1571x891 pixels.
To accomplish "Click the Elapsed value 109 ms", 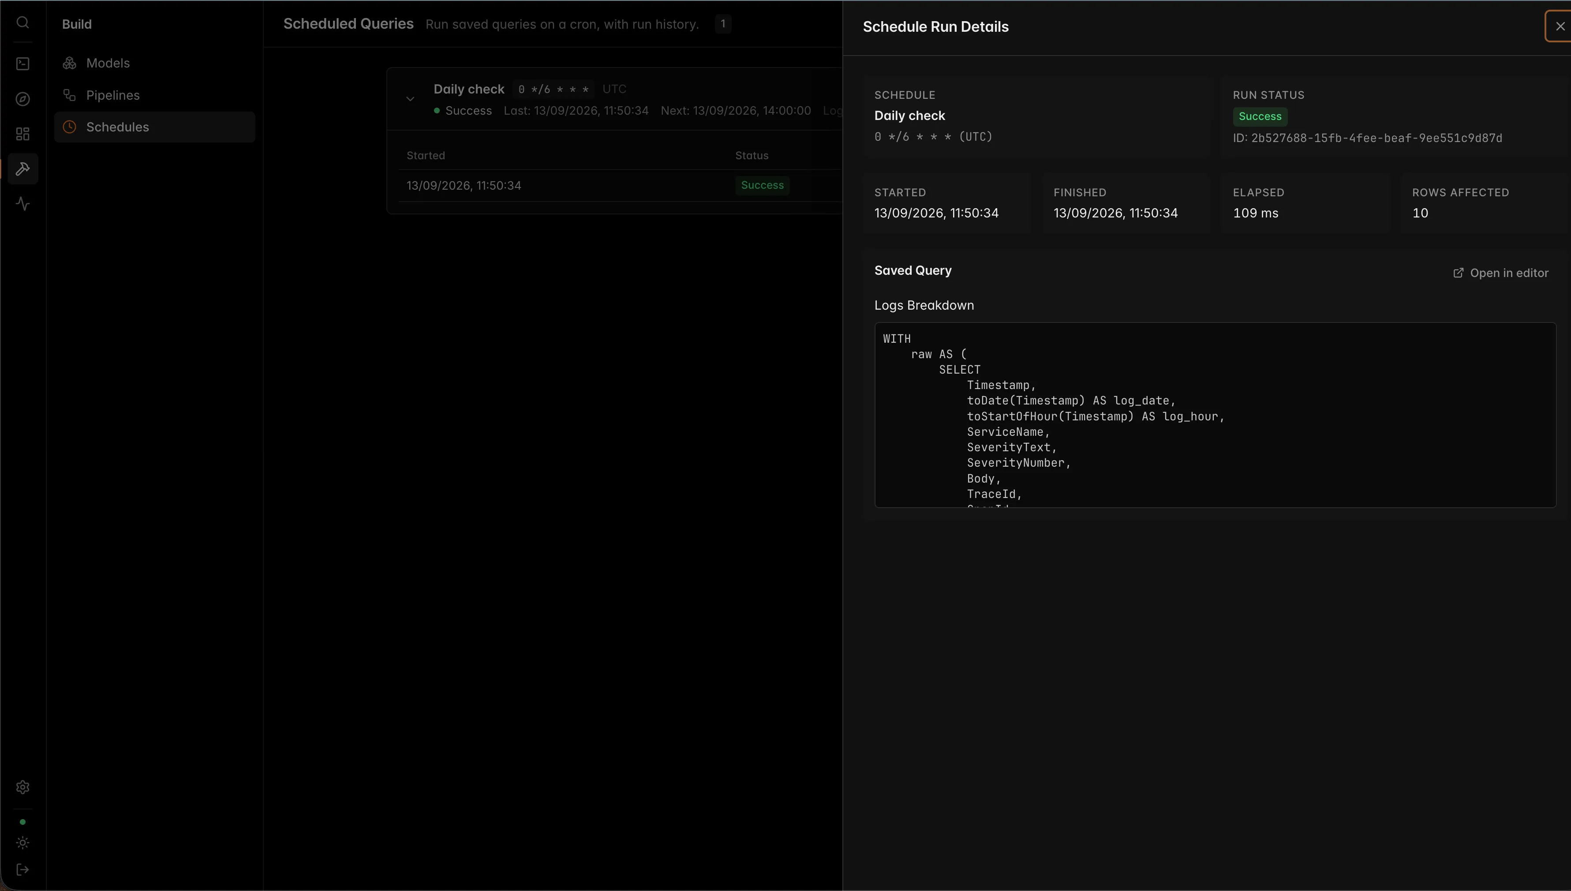I will 1255,213.
